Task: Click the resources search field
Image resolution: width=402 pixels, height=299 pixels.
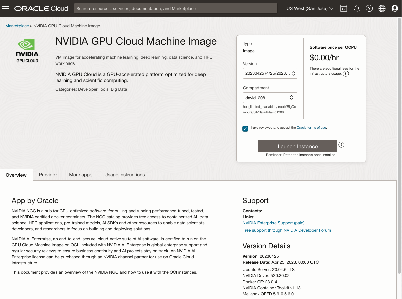Action: click(x=175, y=8)
